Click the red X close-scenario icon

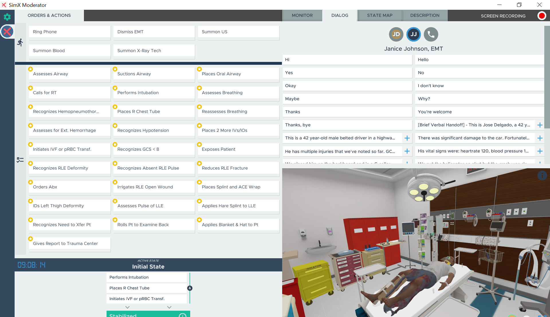[7, 32]
